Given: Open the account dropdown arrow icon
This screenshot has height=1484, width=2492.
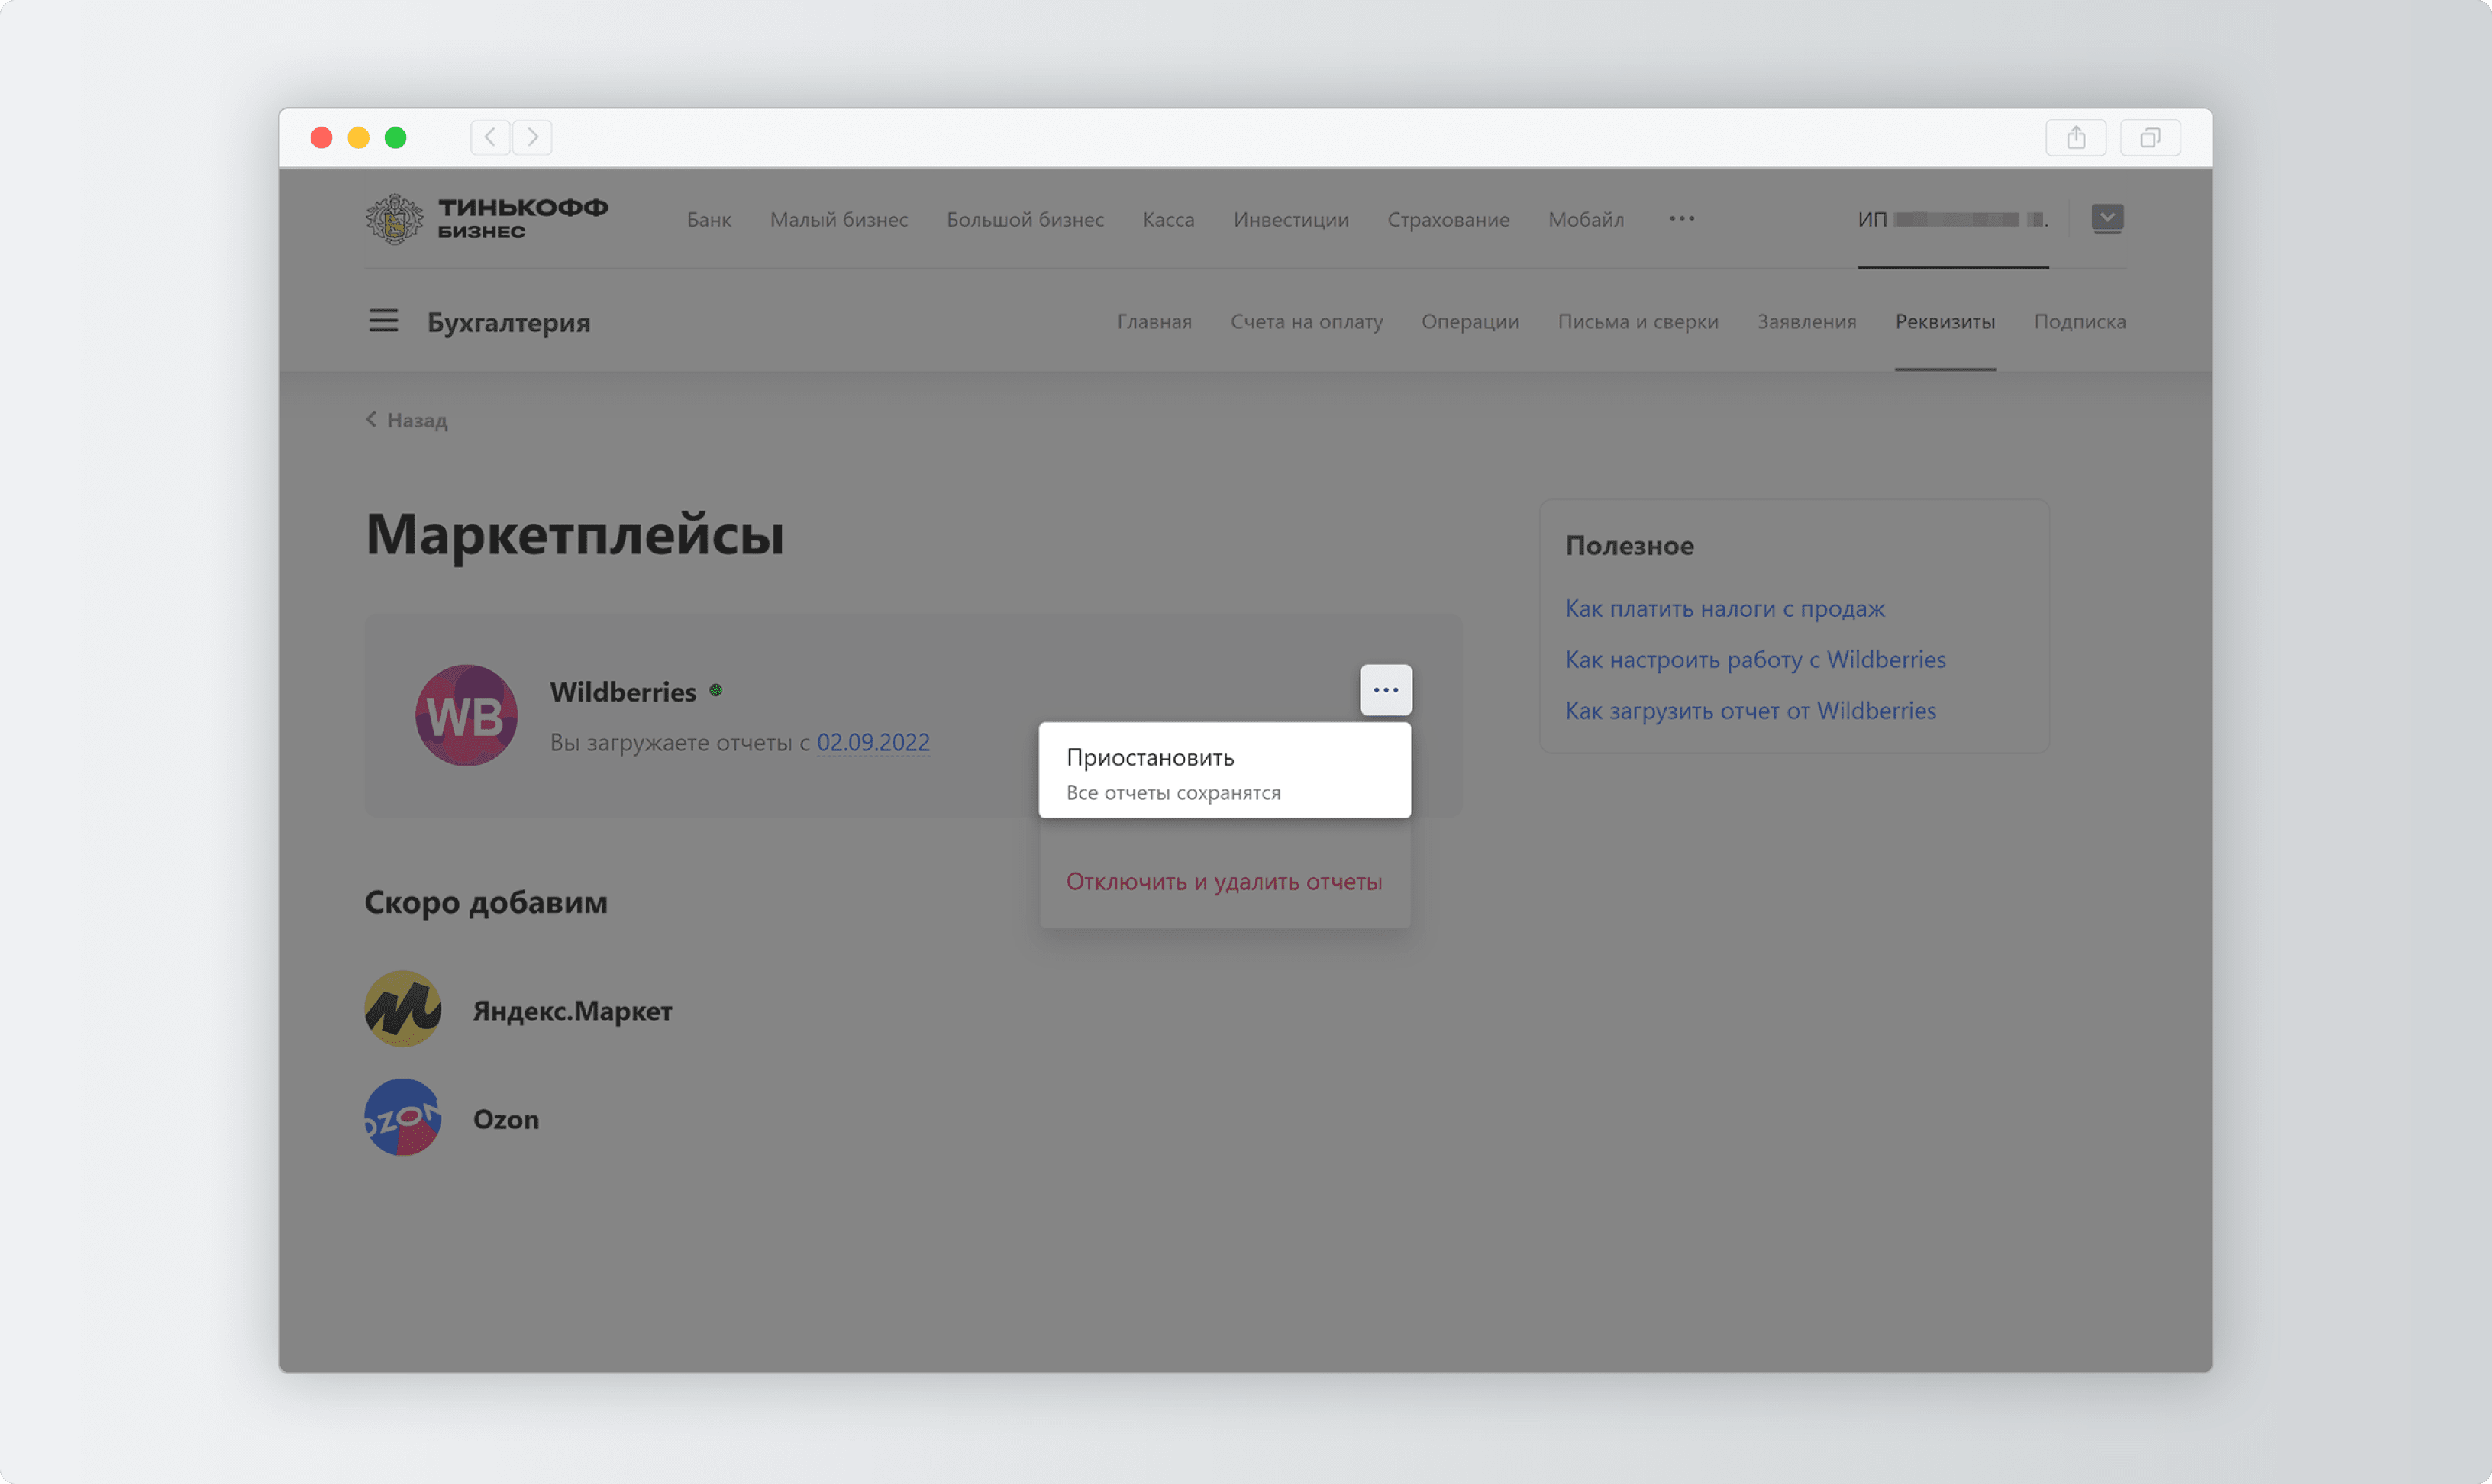Looking at the screenshot, I should tap(2107, 218).
